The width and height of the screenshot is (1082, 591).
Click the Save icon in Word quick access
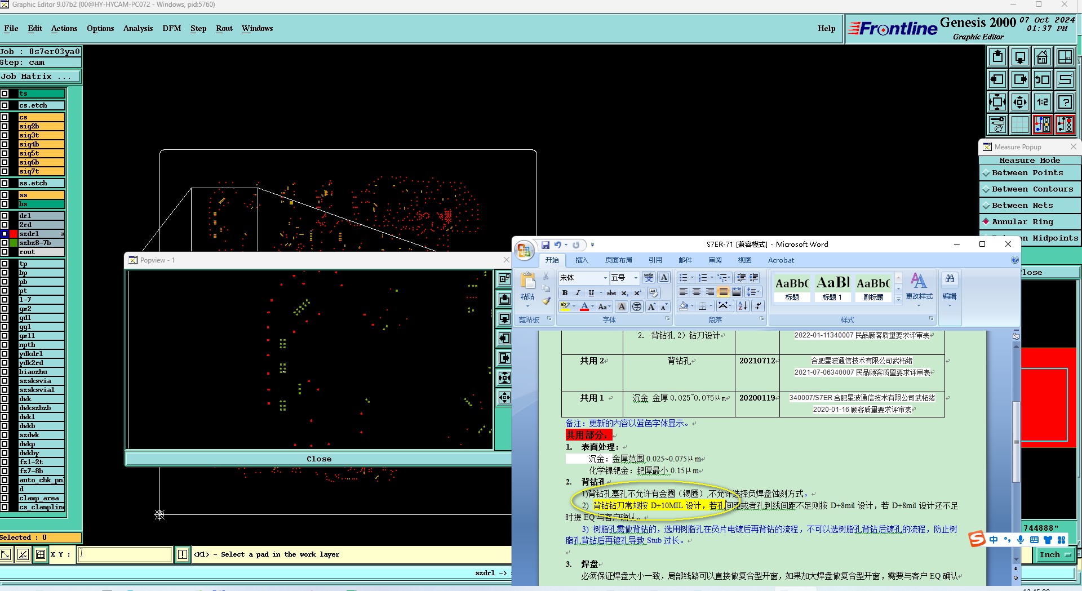coord(545,245)
